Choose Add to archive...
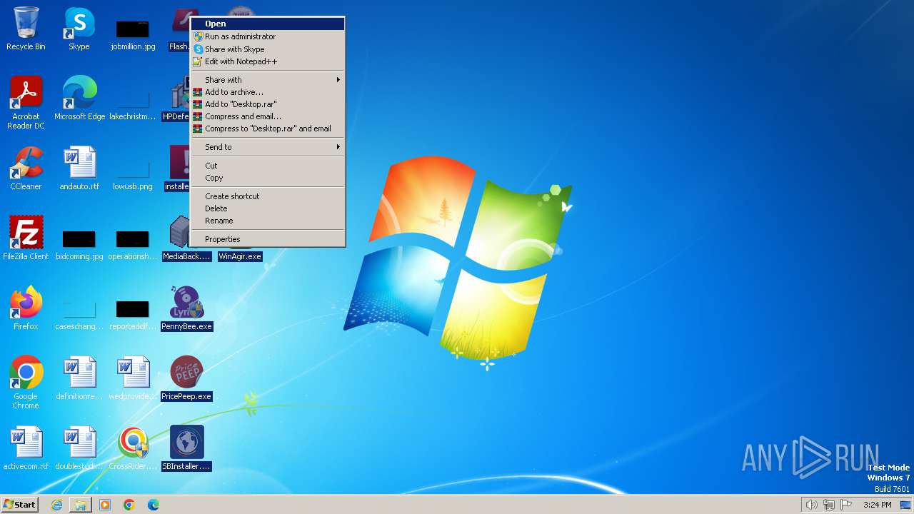The image size is (914, 514). (268, 92)
